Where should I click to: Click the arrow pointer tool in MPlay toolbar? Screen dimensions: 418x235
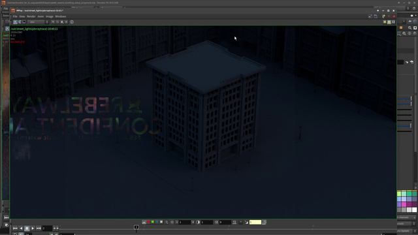(x=62, y=22)
